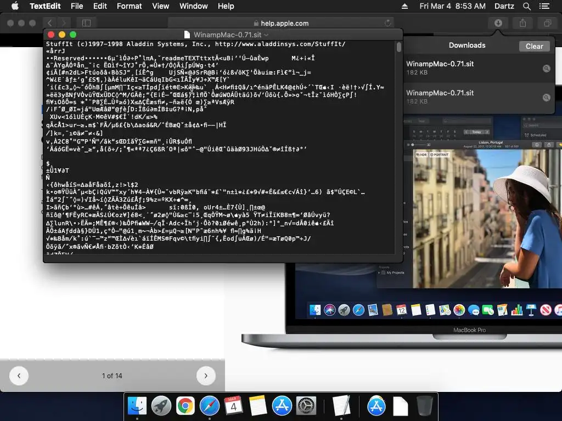Open the Edit menu
This screenshot has width=562, height=421.
pos(100,6)
